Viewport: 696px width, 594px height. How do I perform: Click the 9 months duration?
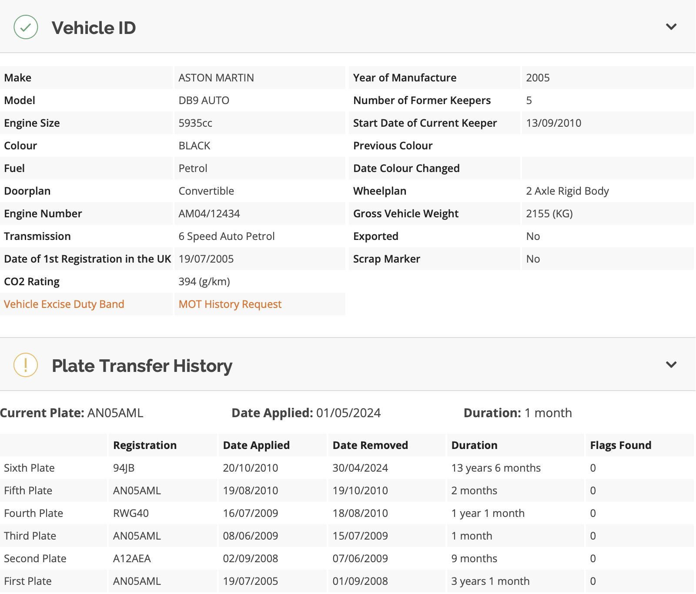(x=474, y=558)
